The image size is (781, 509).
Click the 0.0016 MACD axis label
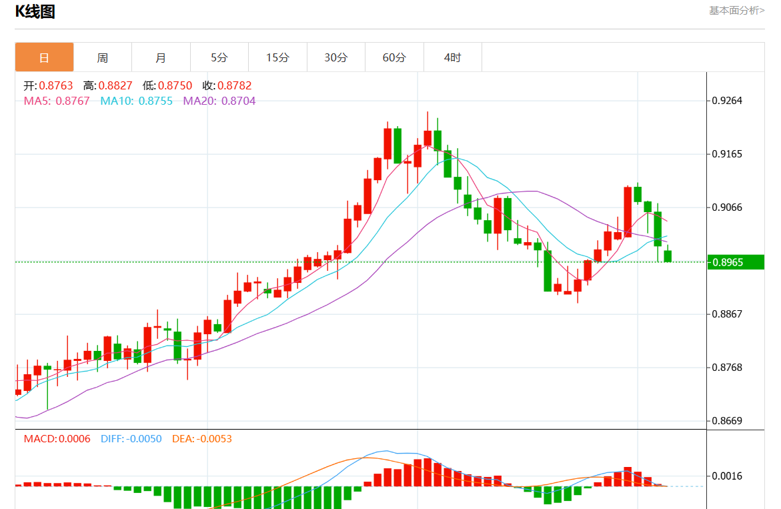click(x=727, y=476)
